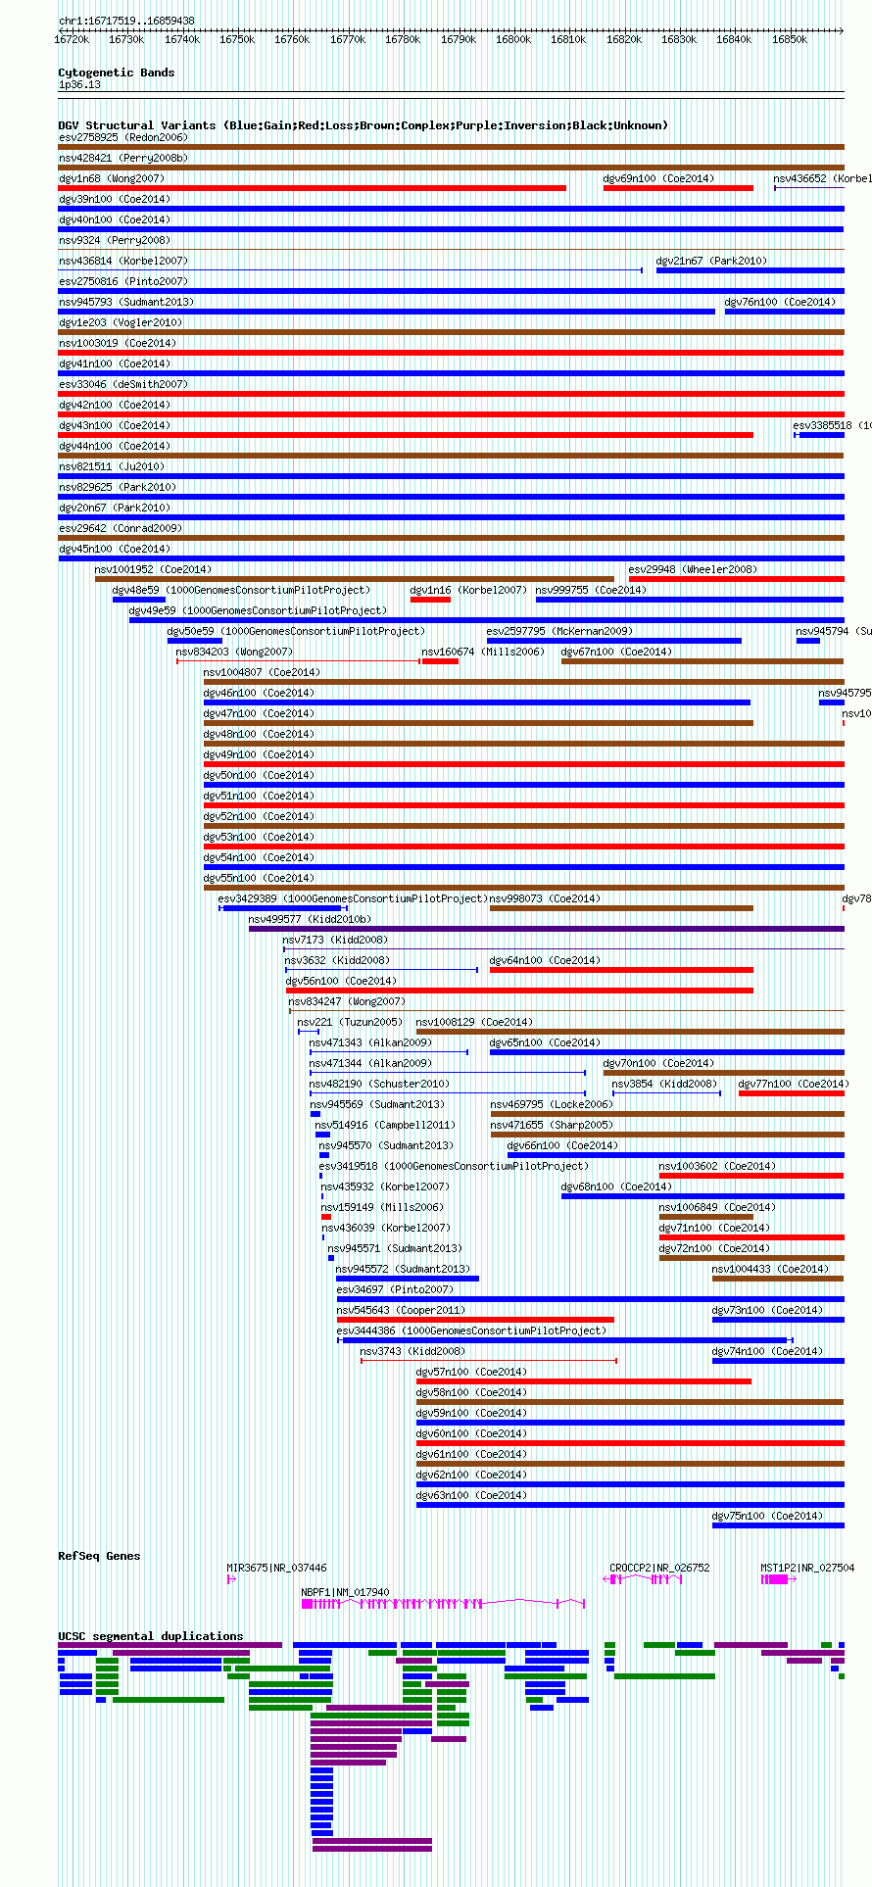Open the MIR3675|NR_037446 gene label
The width and height of the screenshot is (872, 1887).
coord(277,1568)
